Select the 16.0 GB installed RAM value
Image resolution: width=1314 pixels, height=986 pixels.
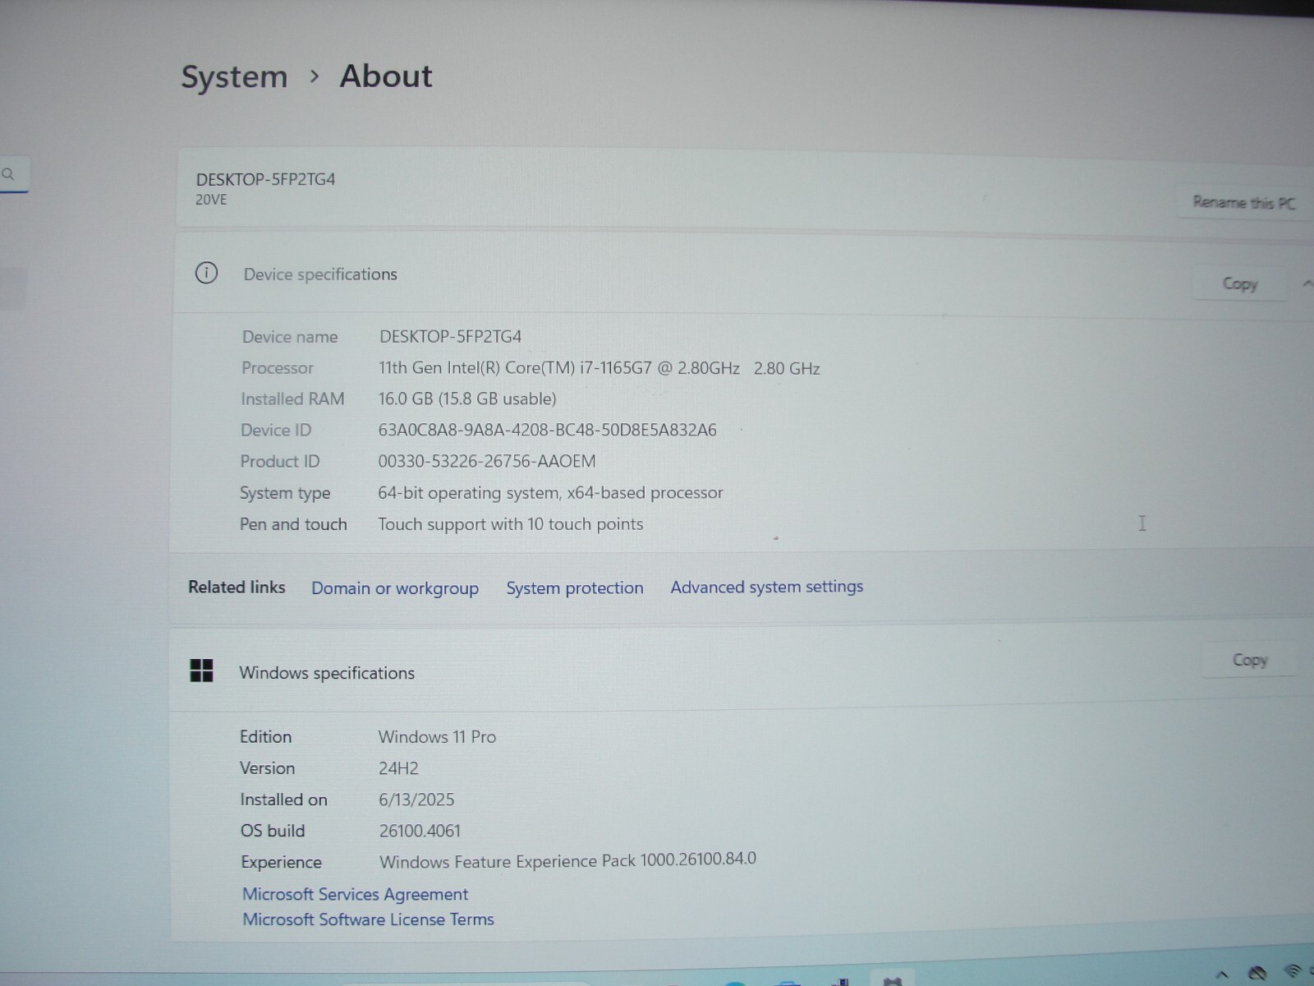click(x=467, y=399)
